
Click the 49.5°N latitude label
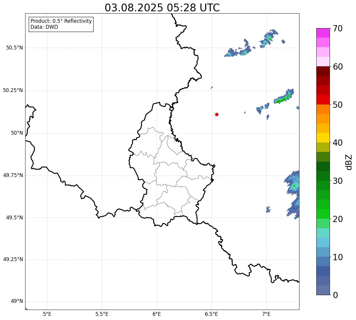pos(15,218)
